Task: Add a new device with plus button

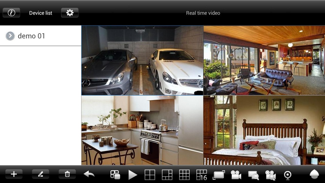Action: tap(14, 174)
